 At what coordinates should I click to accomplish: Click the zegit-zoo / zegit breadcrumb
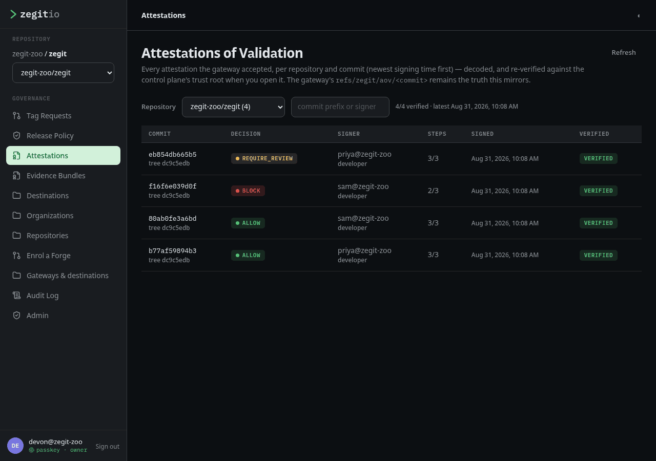[39, 54]
